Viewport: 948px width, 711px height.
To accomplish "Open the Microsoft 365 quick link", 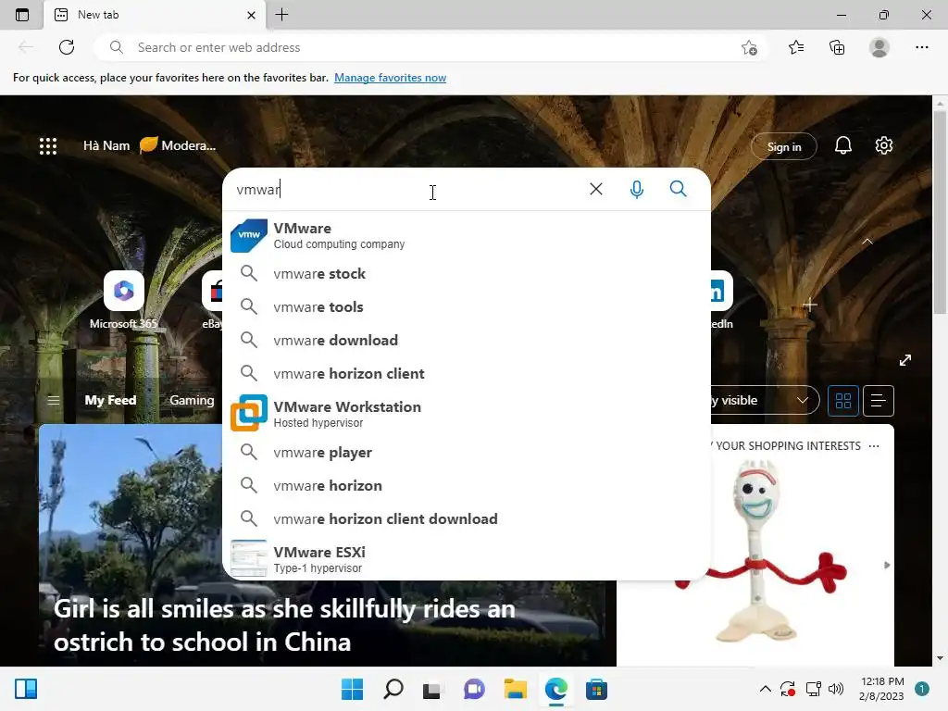I will (123, 301).
